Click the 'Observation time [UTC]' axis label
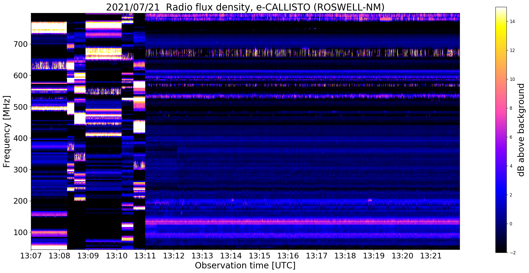Viewport: 529px width, 273px height. (245, 266)
